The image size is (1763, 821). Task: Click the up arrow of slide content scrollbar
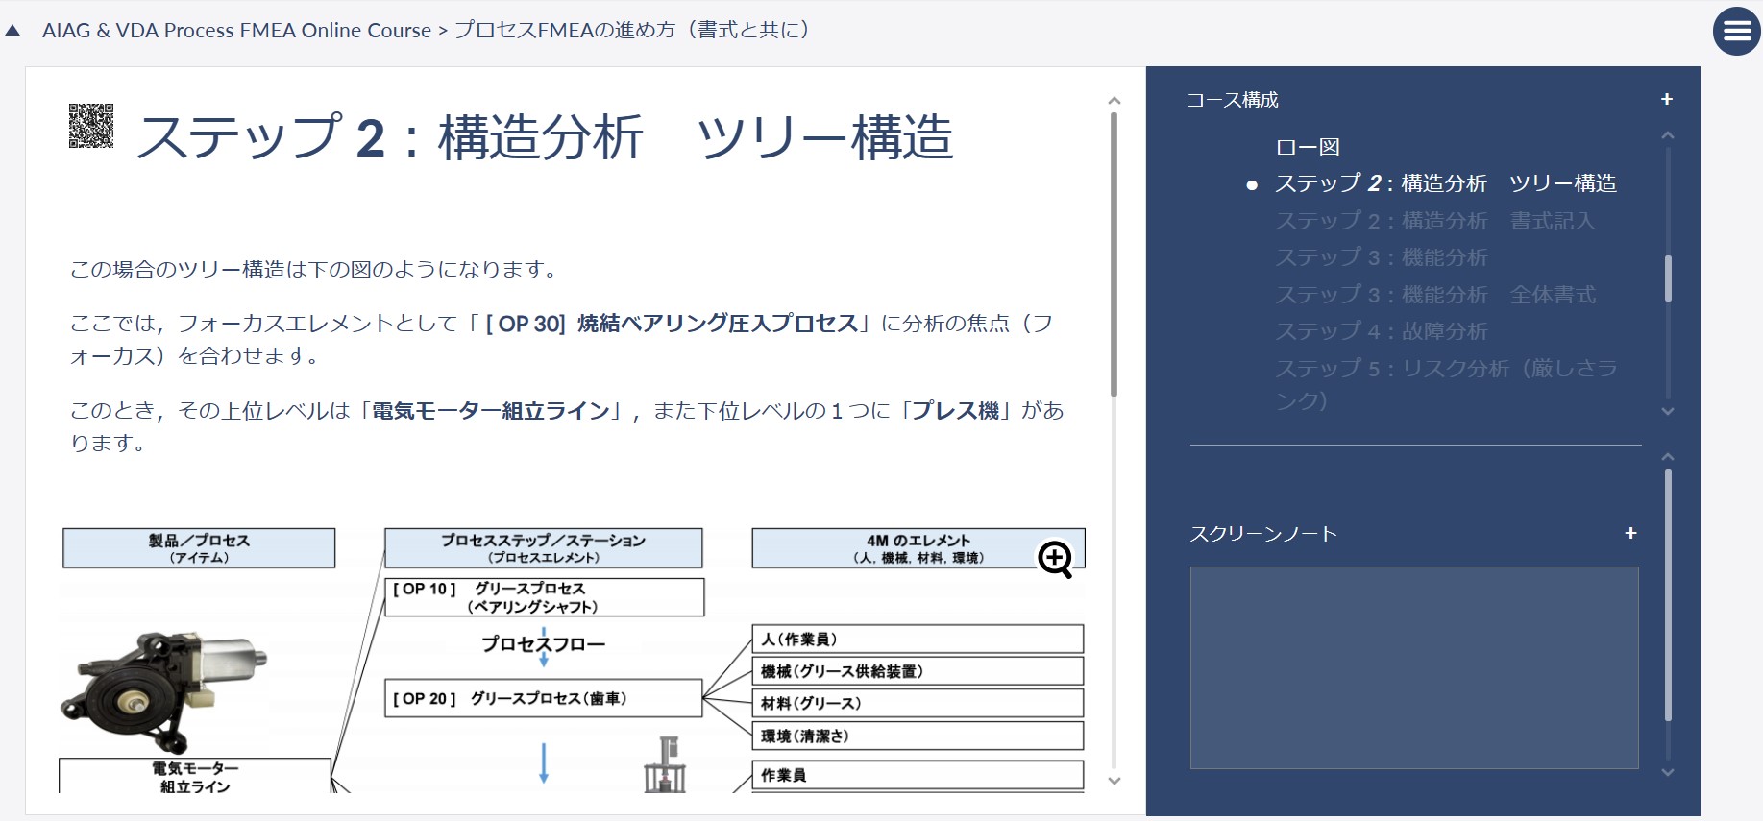1114,101
